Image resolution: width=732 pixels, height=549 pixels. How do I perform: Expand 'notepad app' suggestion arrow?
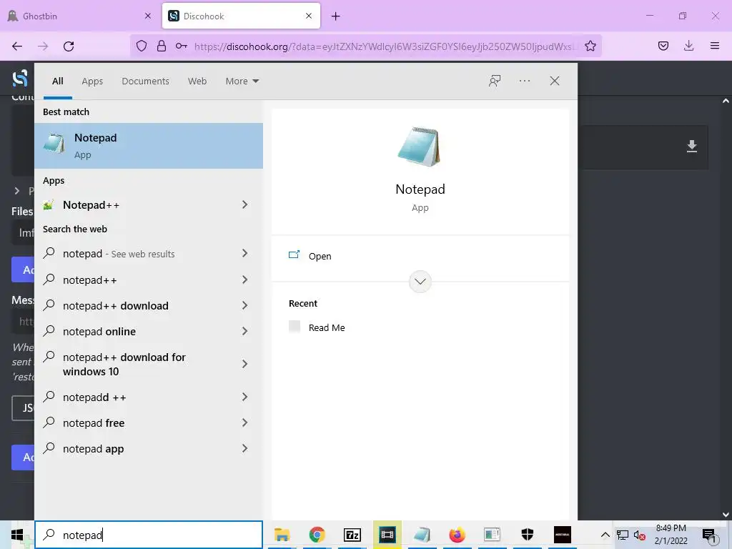pos(244,448)
